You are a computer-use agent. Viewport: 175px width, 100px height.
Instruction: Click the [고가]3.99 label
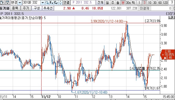click(152, 21)
